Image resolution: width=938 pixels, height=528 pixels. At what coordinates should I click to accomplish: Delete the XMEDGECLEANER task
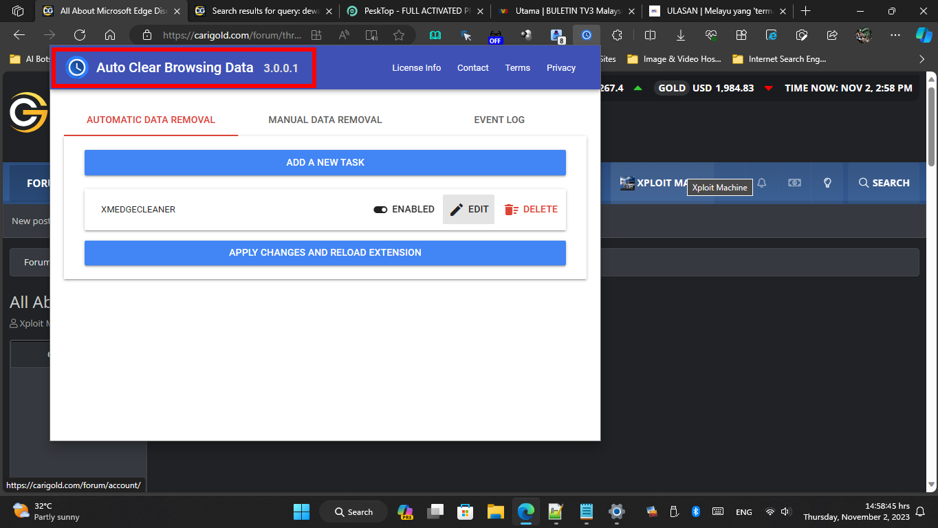530,209
